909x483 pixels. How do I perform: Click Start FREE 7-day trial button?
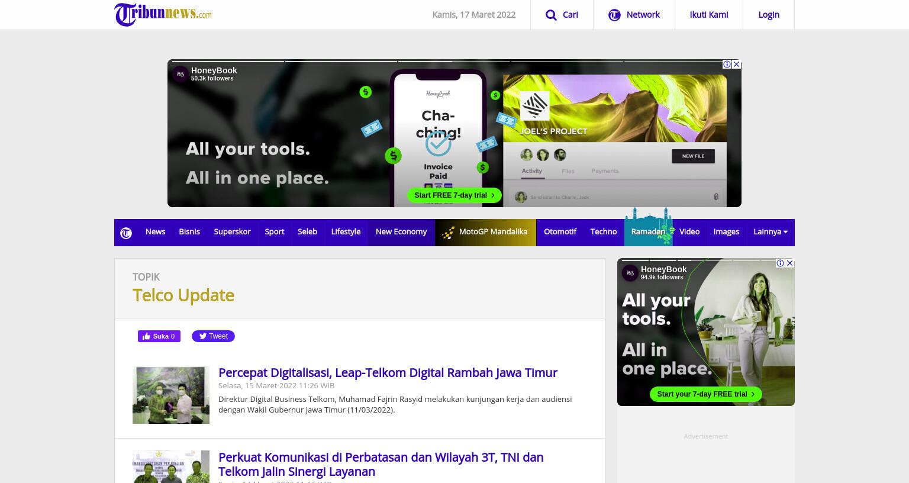(454, 195)
